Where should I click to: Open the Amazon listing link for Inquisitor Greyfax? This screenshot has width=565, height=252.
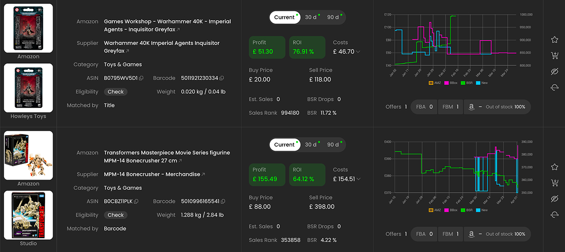(x=178, y=29)
